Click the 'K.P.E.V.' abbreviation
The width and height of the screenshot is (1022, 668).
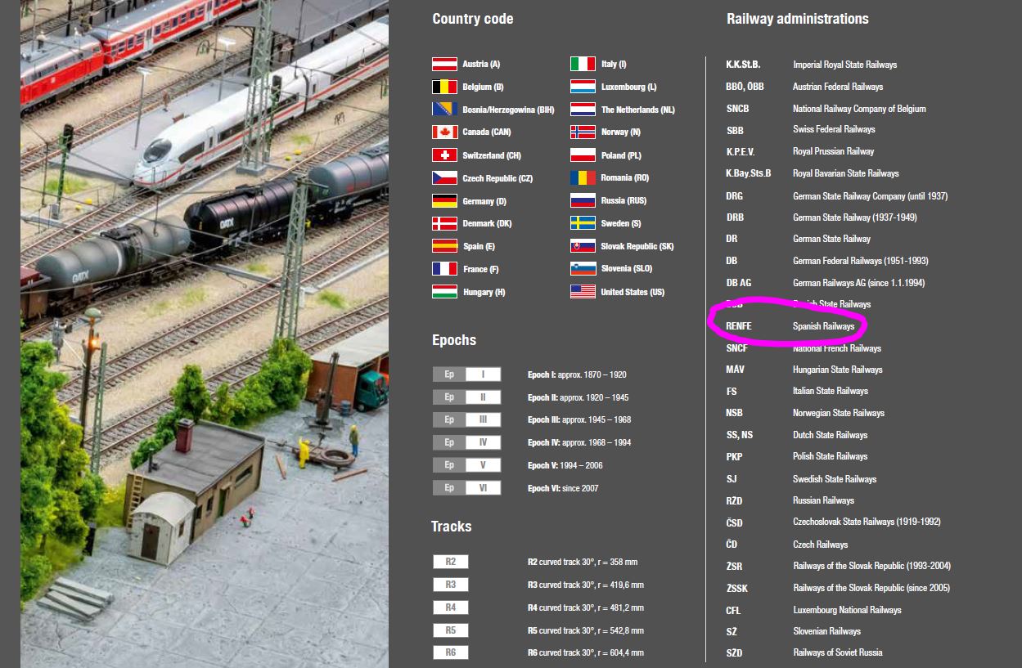(741, 151)
